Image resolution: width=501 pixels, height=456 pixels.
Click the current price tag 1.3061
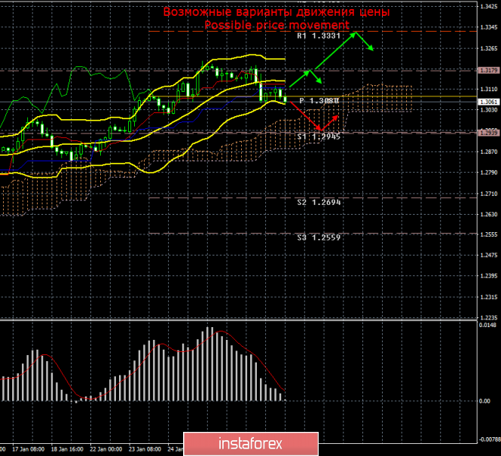tap(487, 101)
